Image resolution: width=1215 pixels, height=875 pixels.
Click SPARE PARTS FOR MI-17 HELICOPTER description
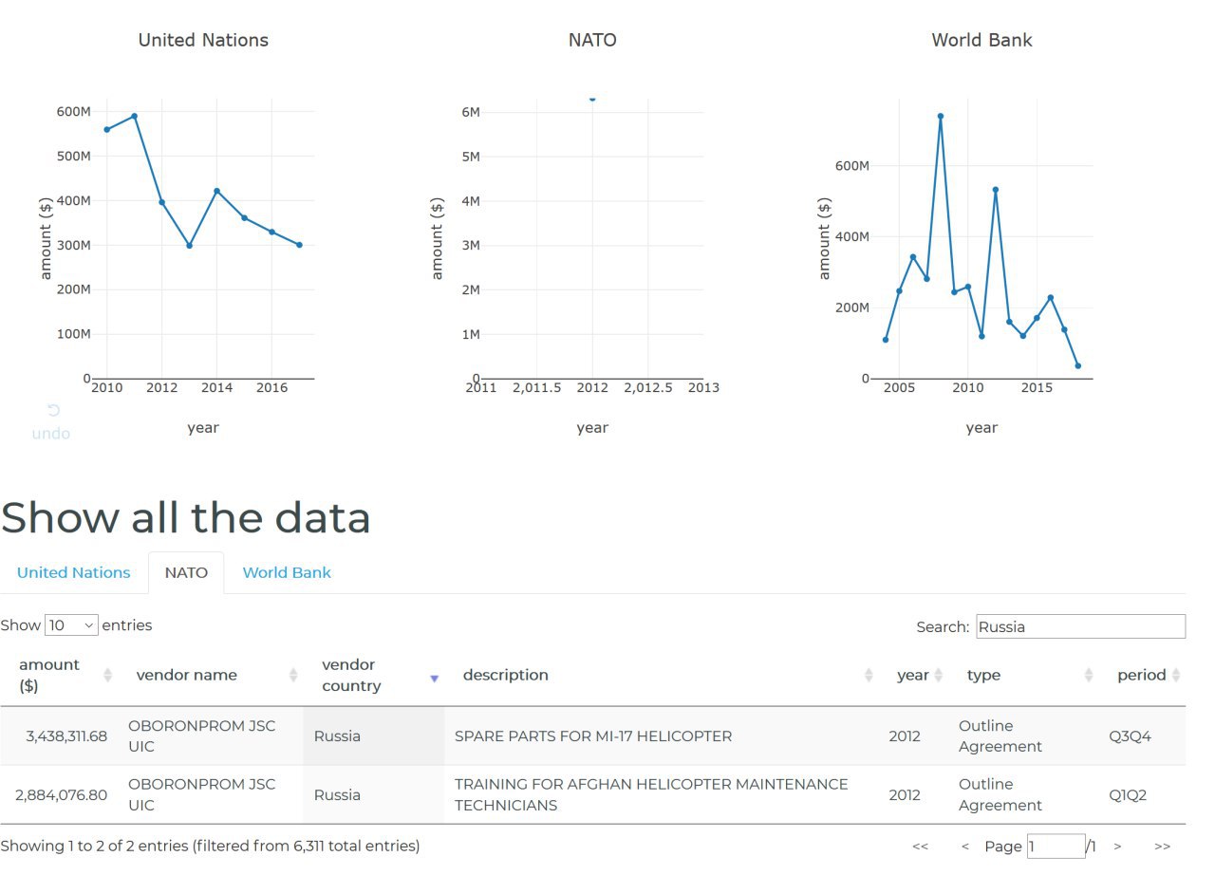[x=593, y=735]
